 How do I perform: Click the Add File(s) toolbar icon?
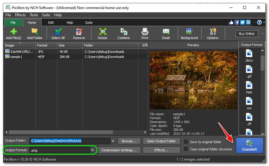click(13, 34)
